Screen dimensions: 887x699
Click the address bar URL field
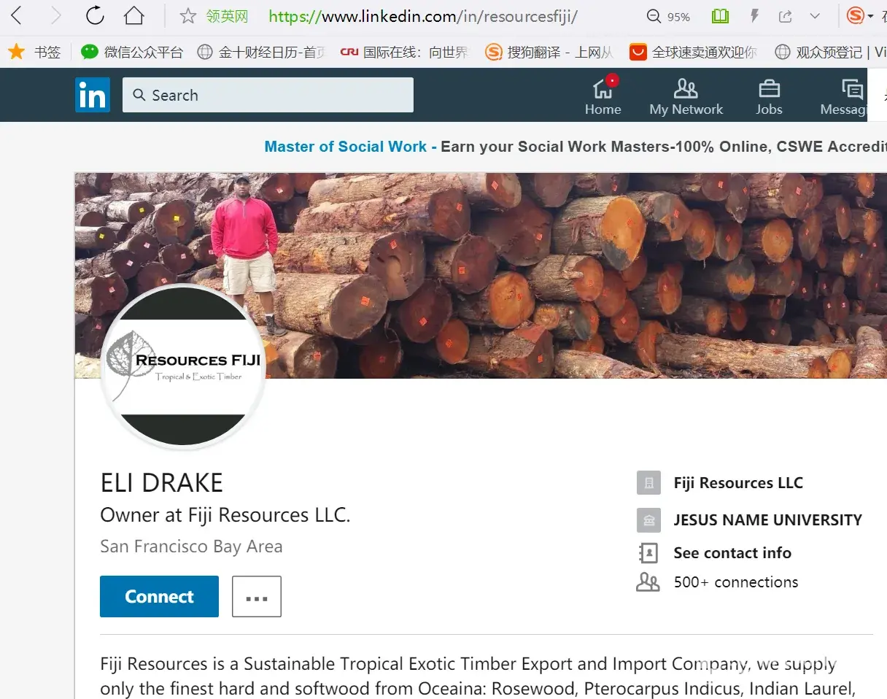423,16
